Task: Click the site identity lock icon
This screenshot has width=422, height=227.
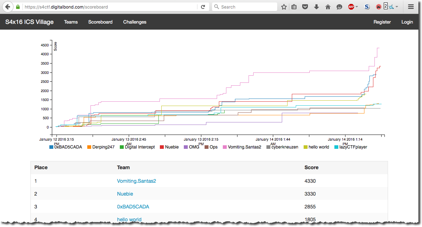Action: [x=18, y=7]
